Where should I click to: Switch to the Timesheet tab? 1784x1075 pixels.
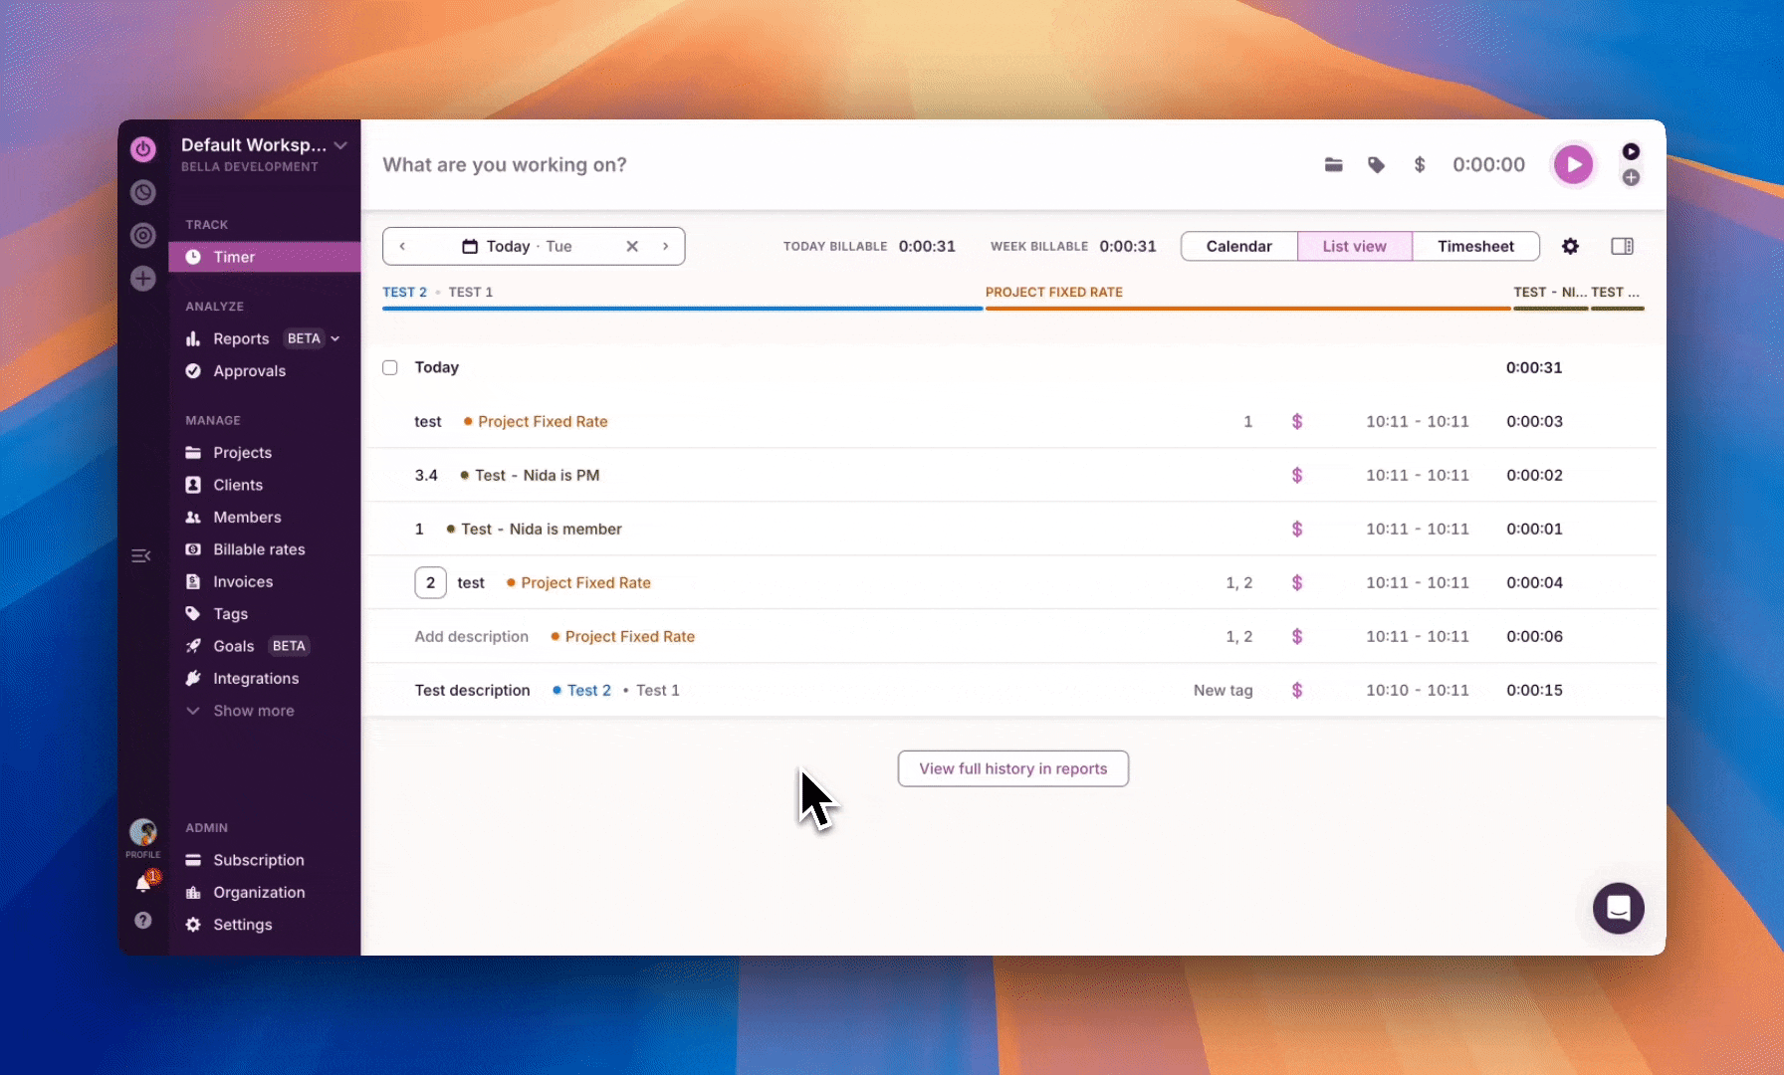coord(1474,246)
